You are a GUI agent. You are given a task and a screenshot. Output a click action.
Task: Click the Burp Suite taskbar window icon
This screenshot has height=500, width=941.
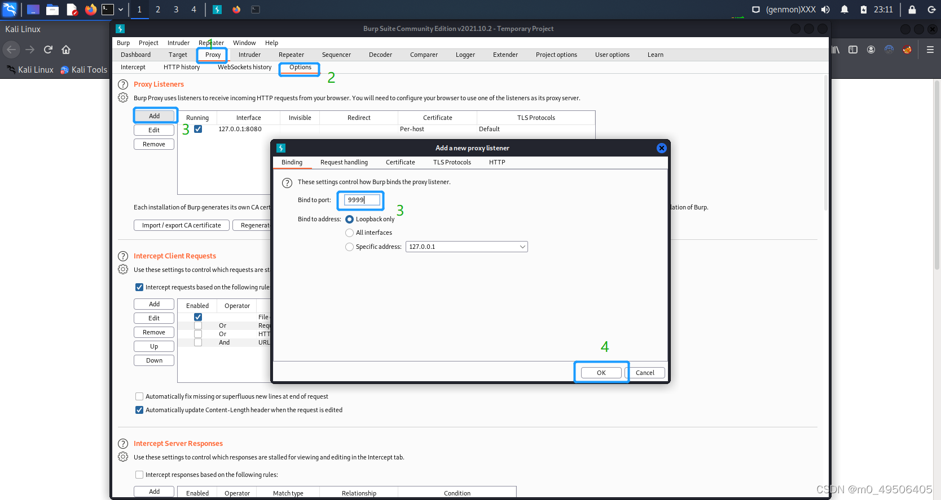(217, 10)
